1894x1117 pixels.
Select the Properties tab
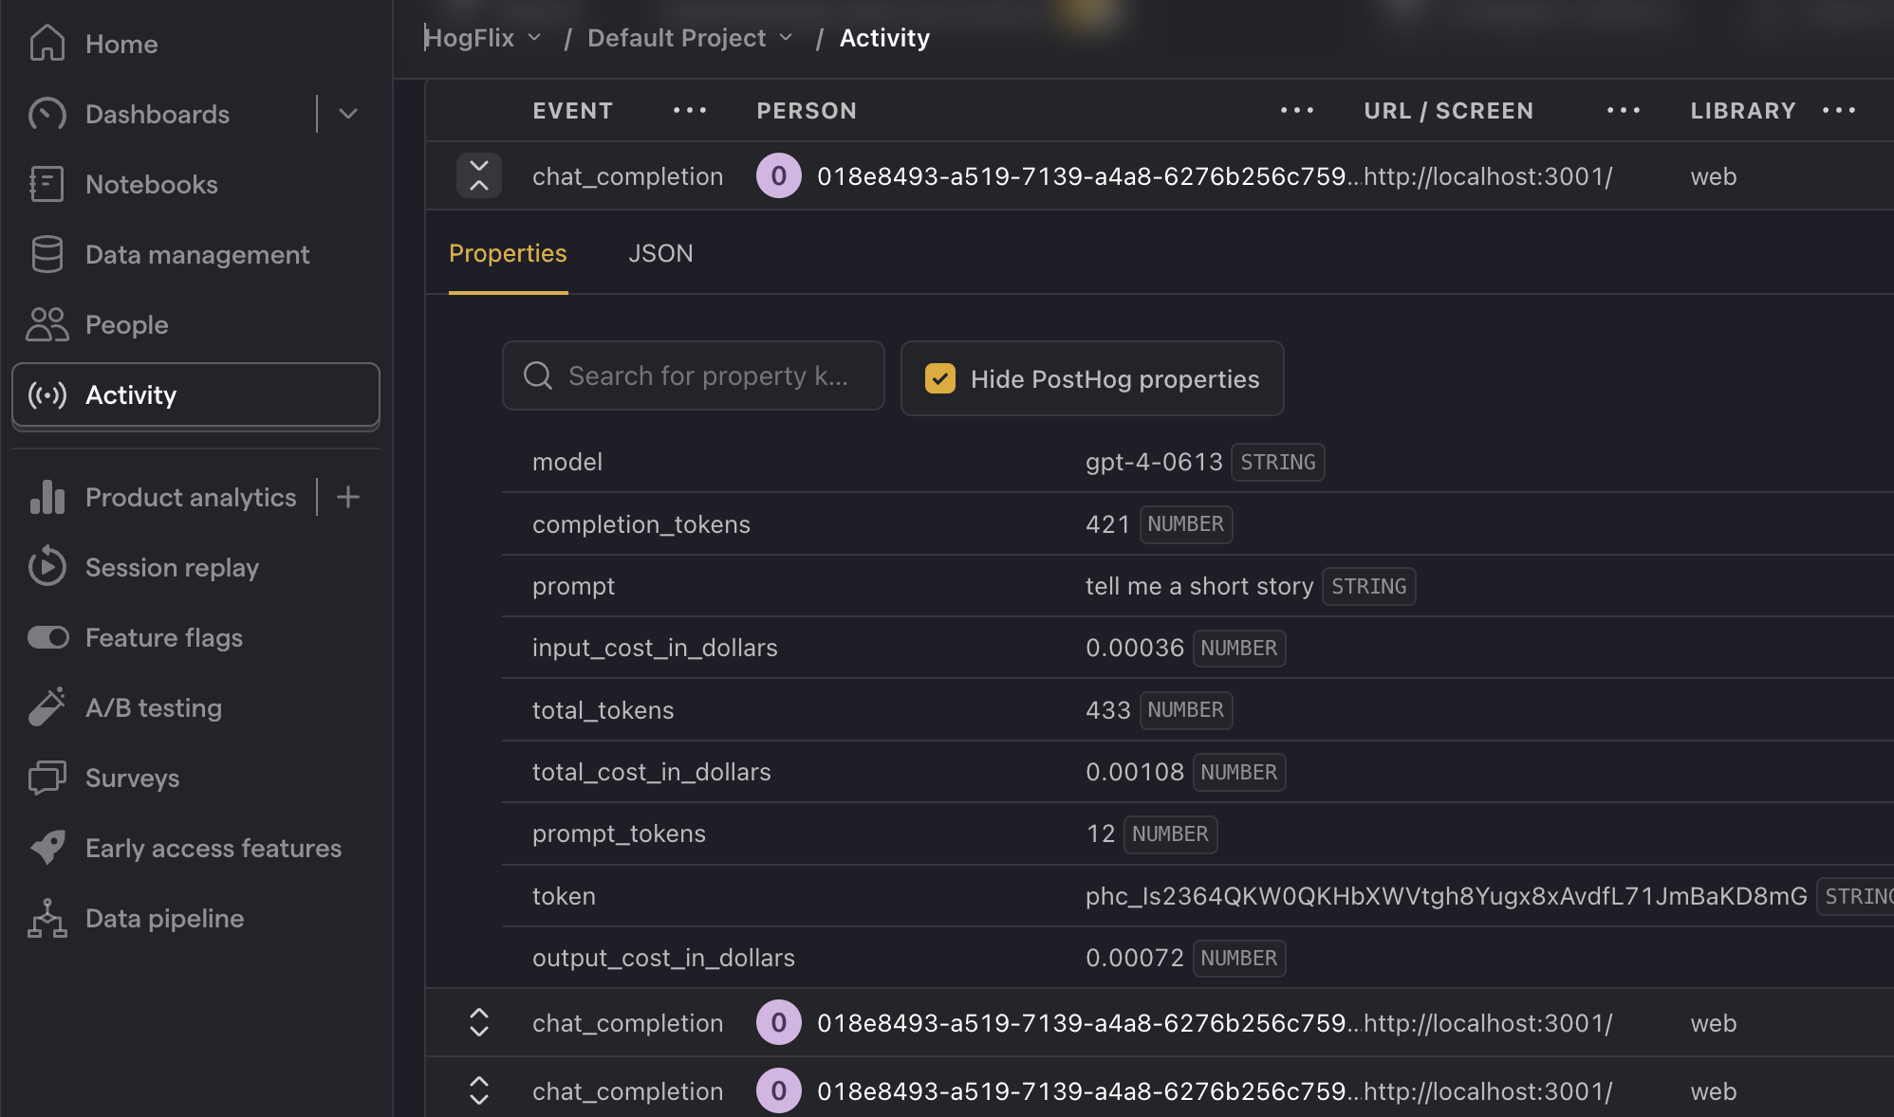508,252
